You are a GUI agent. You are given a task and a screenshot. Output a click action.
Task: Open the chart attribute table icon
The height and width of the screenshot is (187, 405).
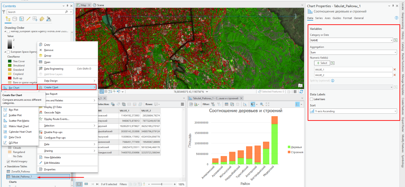click(x=226, y=104)
